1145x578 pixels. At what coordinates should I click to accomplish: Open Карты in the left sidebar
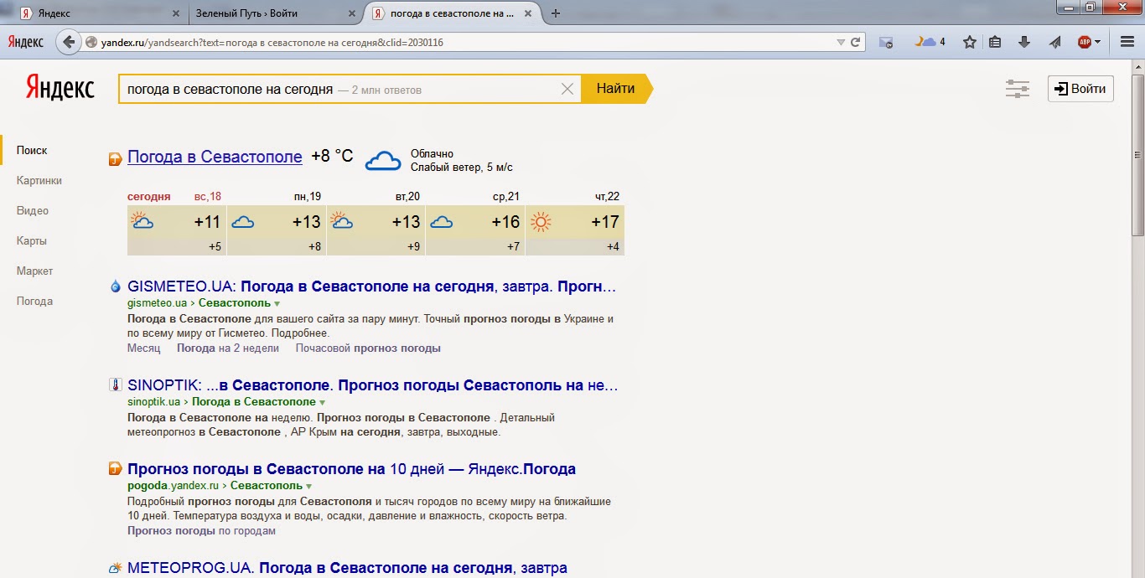pyautogui.click(x=32, y=240)
